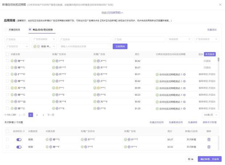Click the 已绑定同类型自动化拓词策略 column header
225x165 pixels.
(171, 54)
